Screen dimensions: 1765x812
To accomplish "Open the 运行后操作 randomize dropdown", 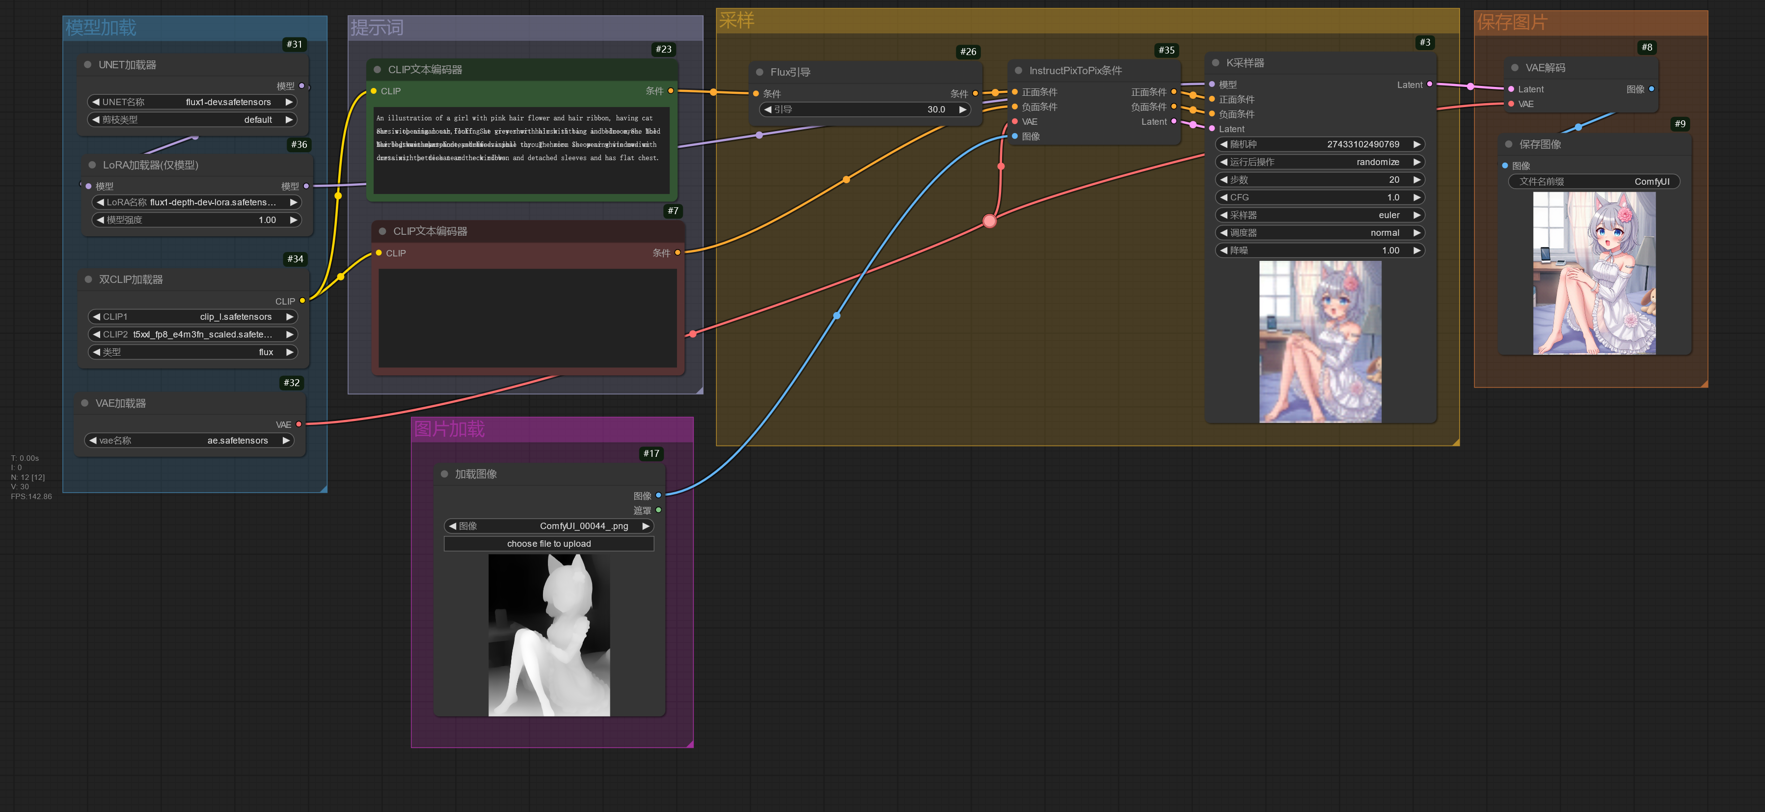I will [1320, 162].
